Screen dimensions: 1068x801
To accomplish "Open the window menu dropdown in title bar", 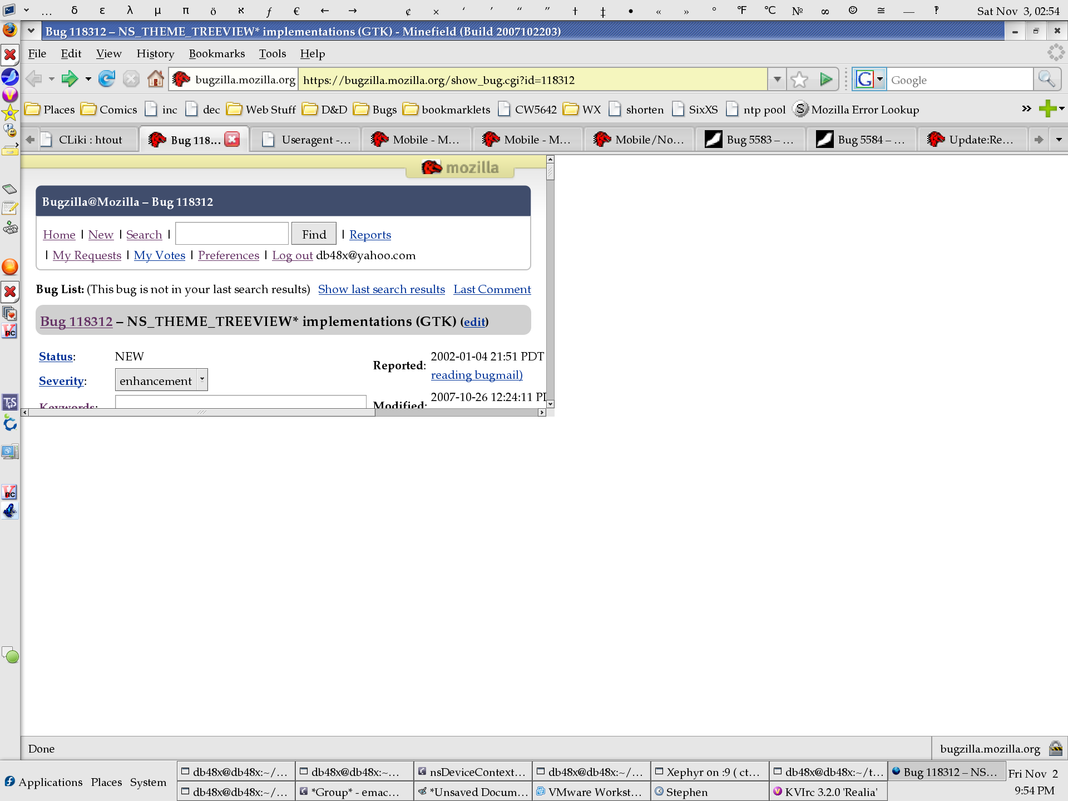I will pos(31,31).
